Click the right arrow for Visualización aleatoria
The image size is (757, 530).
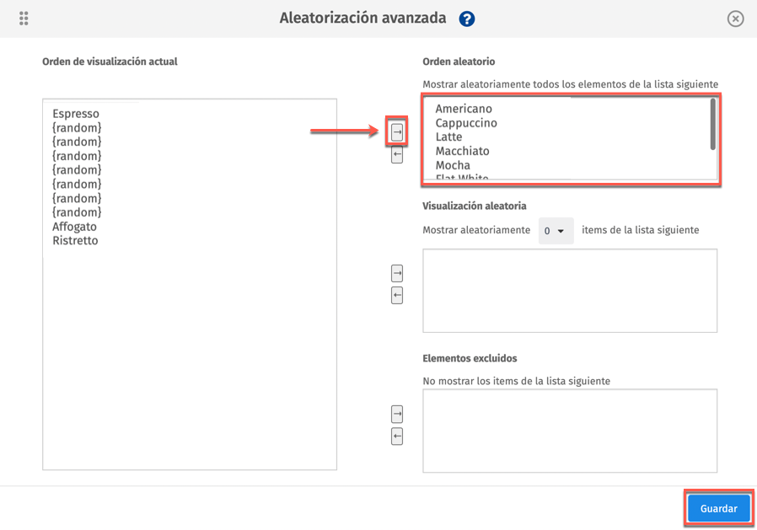[396, 272]
